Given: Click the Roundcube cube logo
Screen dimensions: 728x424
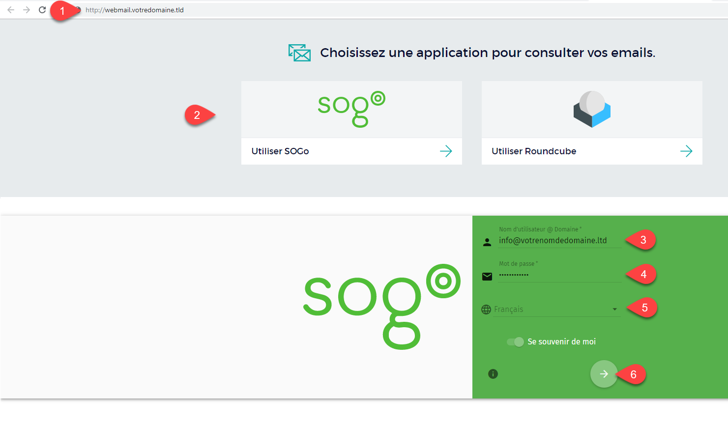Looking at the screenshot, I should pyautogui.click(x=592, y=109).
